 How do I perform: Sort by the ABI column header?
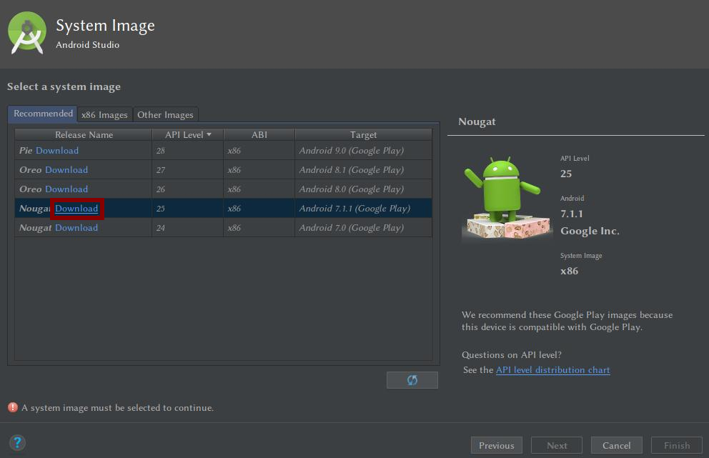click(x=259, y=134)
